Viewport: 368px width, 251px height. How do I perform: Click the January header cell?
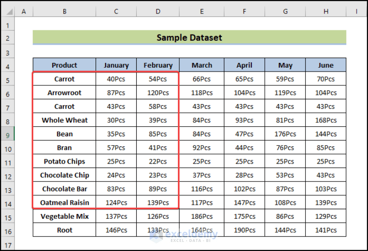[116, 65]
